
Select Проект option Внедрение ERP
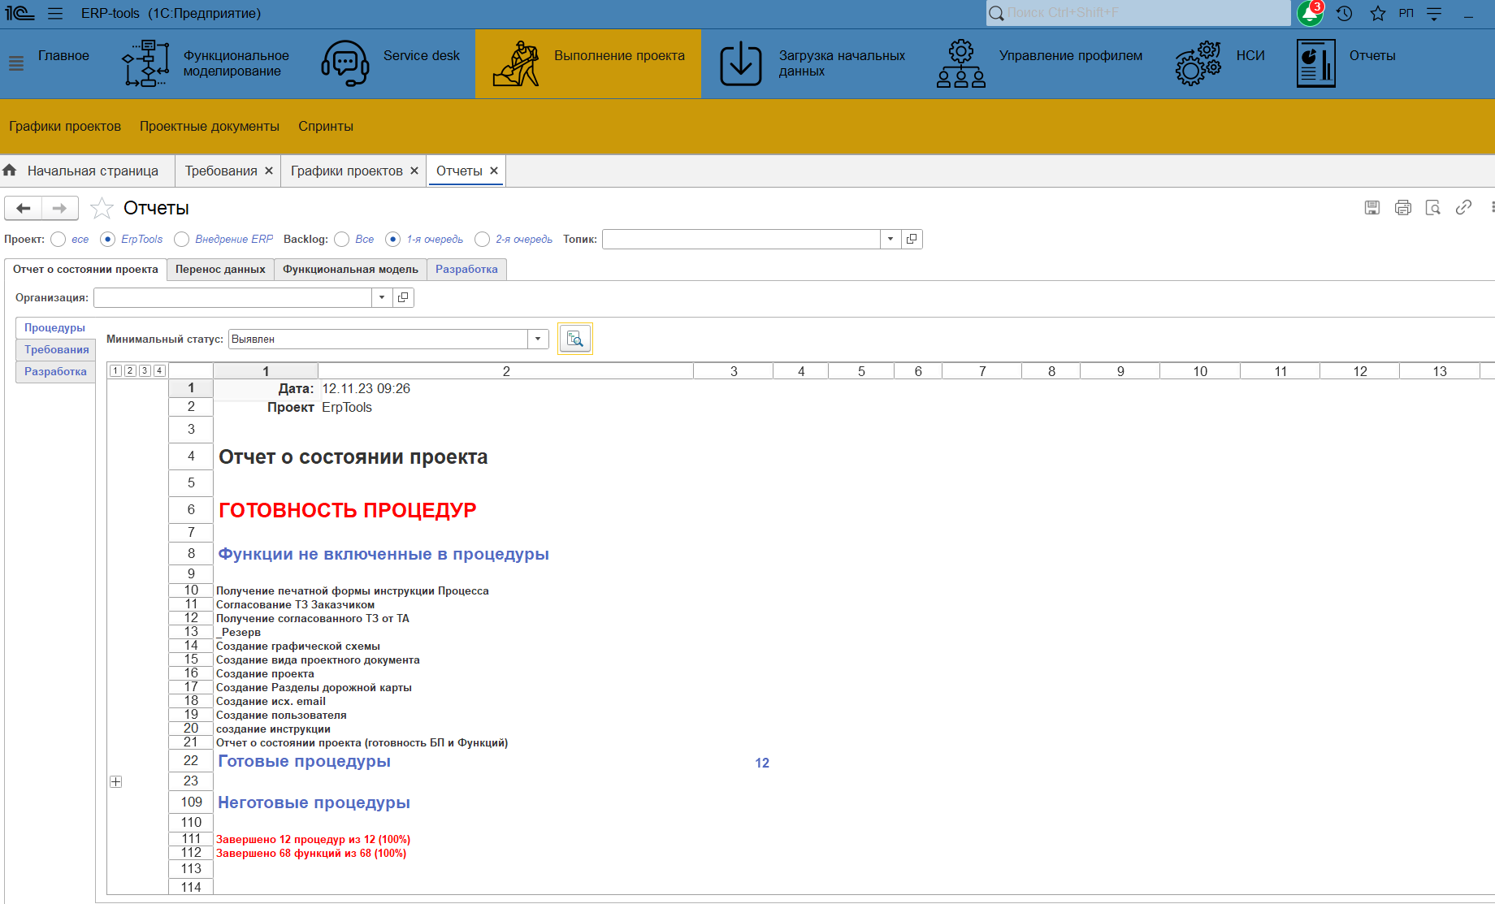(x=182, y=239)
